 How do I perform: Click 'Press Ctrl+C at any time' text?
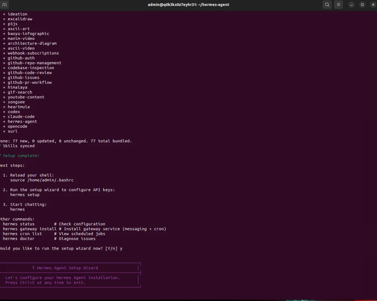click(45, 282)
